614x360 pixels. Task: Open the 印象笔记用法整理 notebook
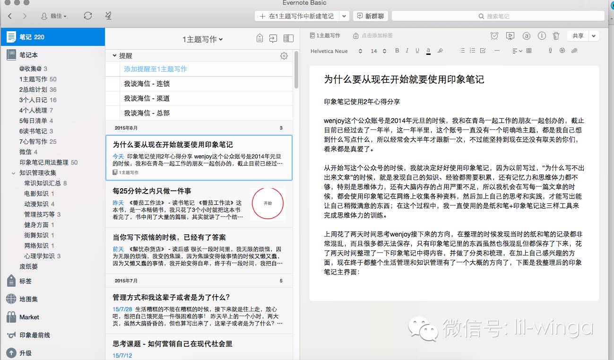click(49, 162)
